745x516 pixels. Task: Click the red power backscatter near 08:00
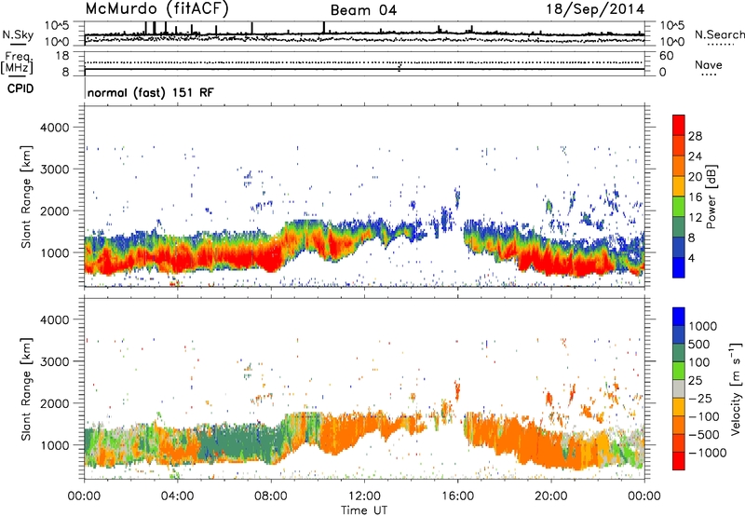(269, 261)
